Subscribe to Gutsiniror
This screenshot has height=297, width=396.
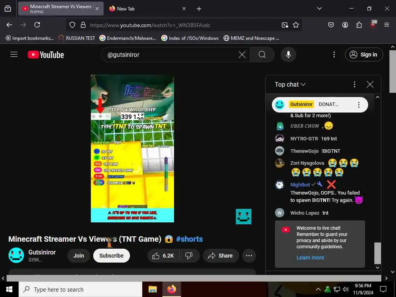(x=111, y=256)
